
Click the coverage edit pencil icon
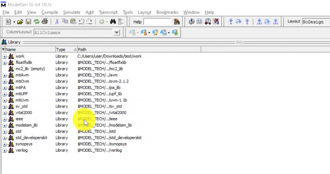pos(155,32)
